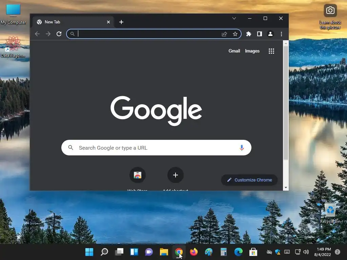
Task: Open the Windows Start menu
Action: point(89,252)
